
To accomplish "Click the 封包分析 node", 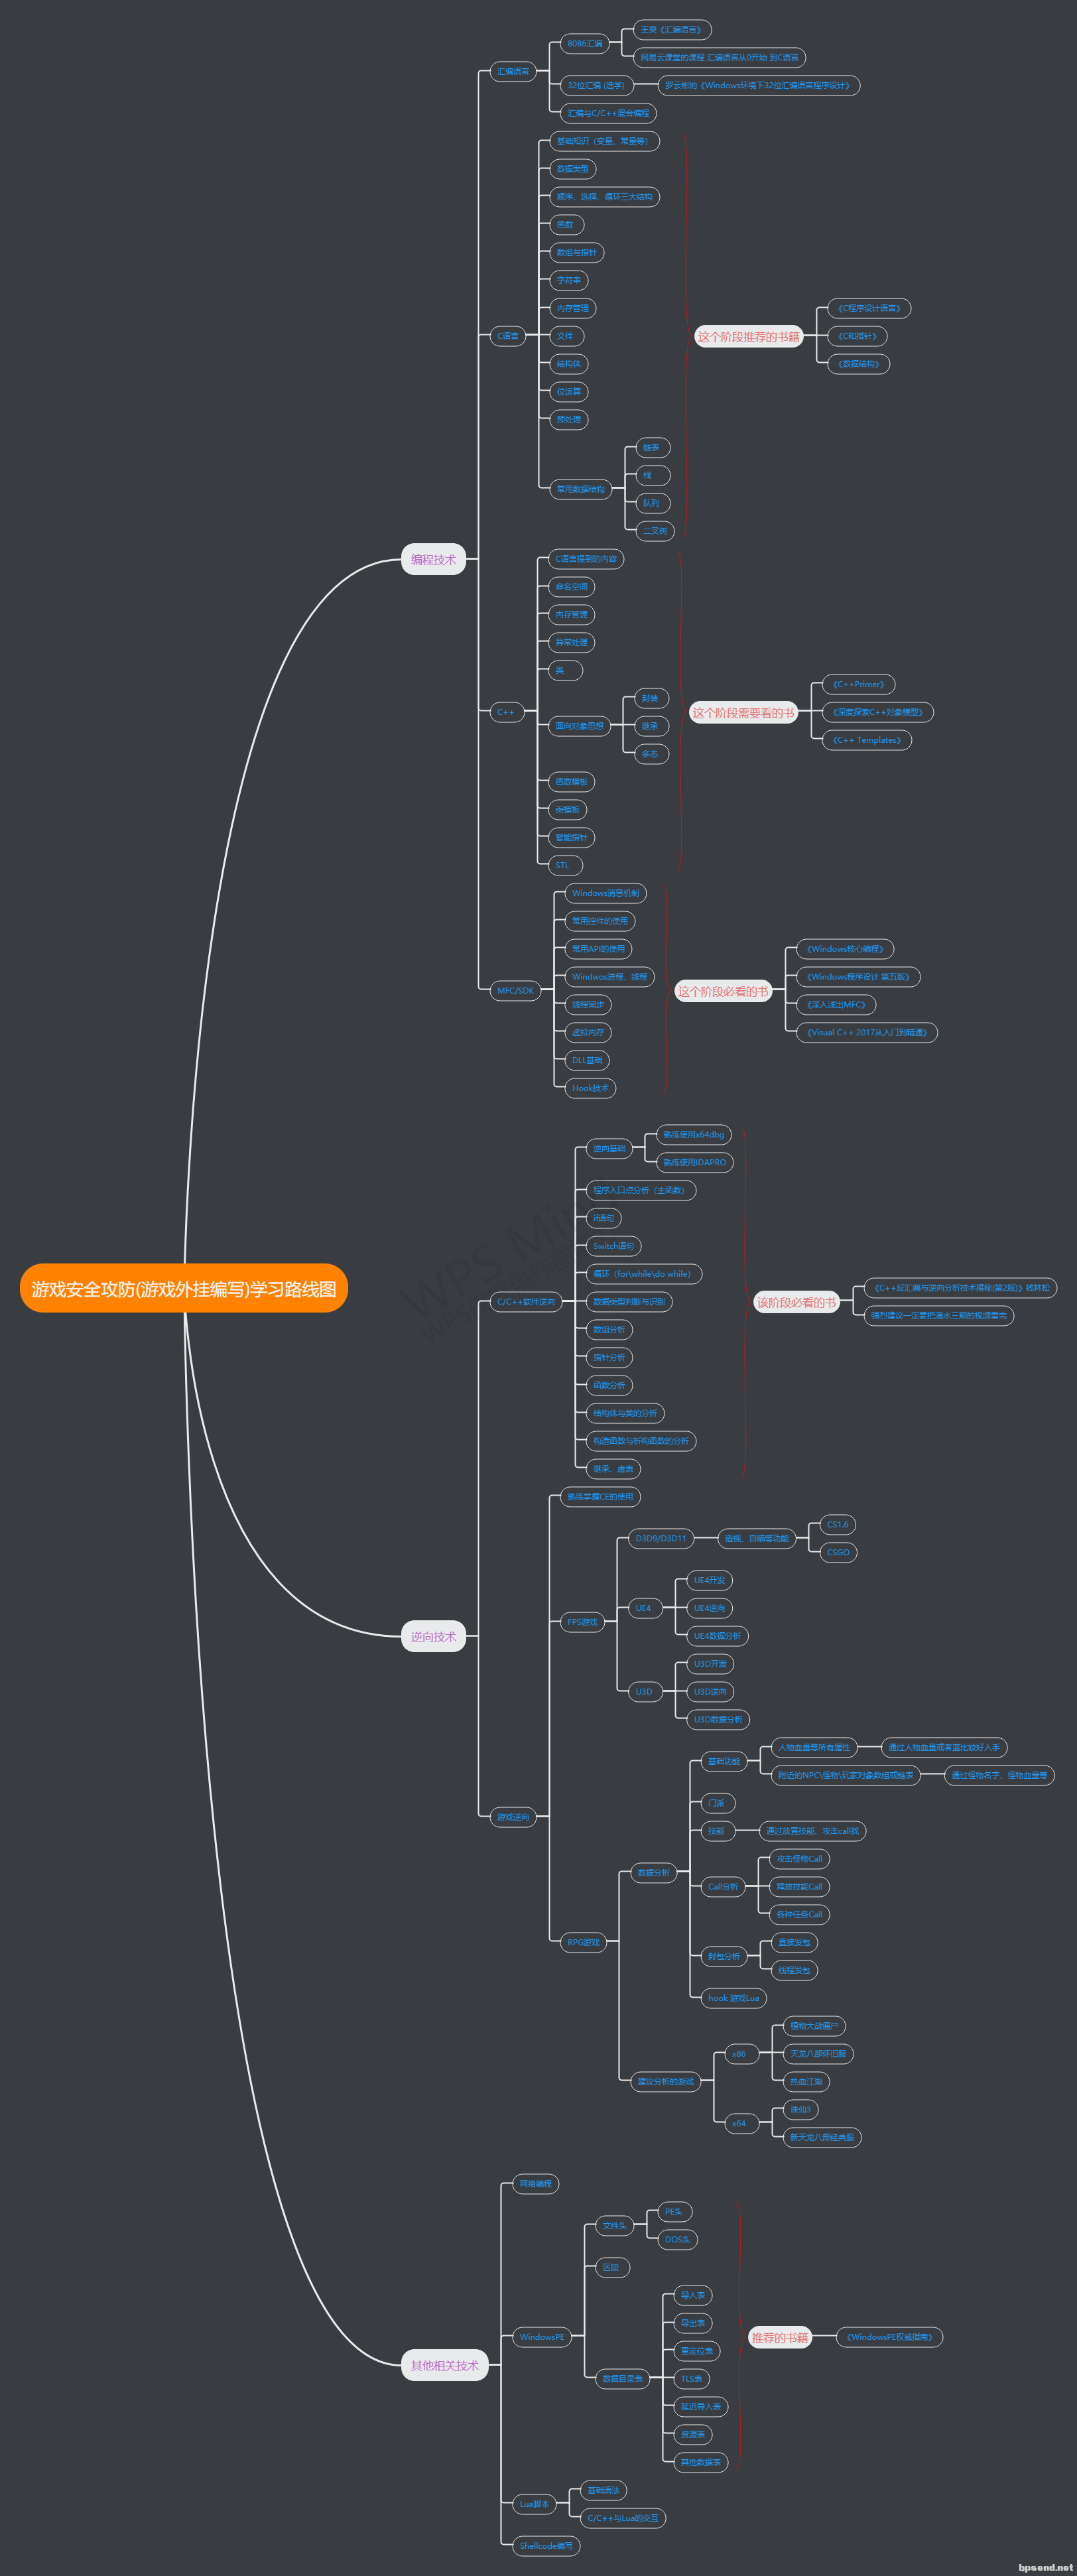I will (725, 1956).
